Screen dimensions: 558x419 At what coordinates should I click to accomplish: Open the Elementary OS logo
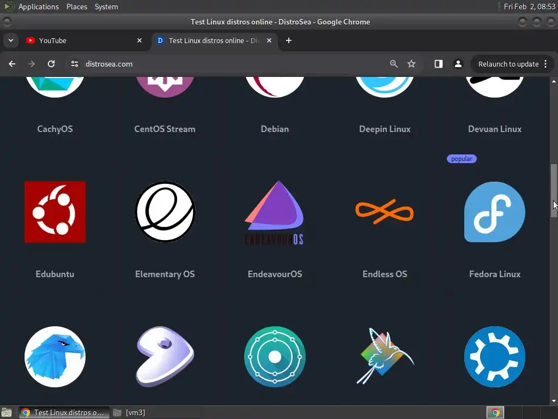point(165,212)
